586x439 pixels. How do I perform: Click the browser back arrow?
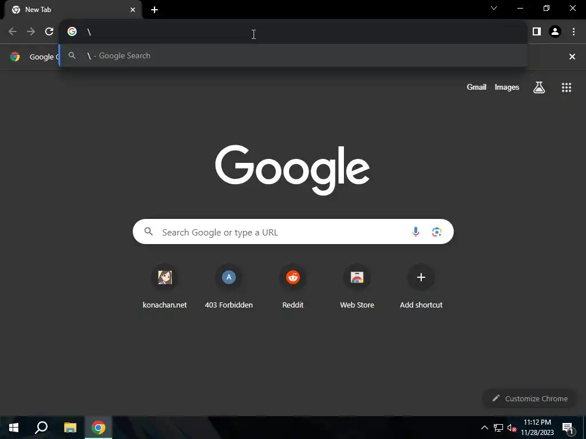coord(13,32)
